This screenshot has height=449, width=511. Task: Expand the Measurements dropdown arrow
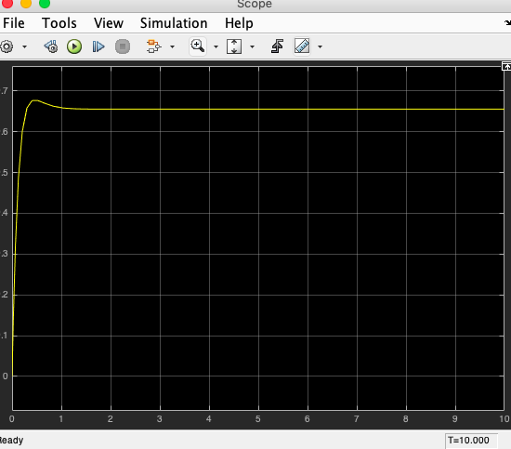coord(320,47)
